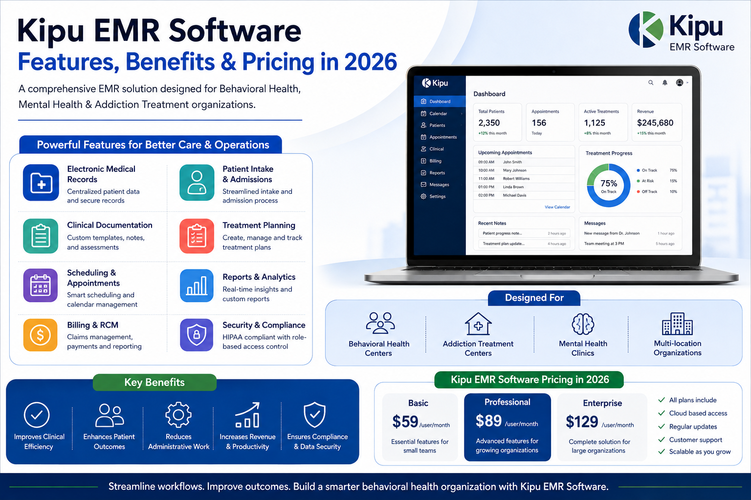
Task: Click the View Calendar link
Action: click(557, 207)
